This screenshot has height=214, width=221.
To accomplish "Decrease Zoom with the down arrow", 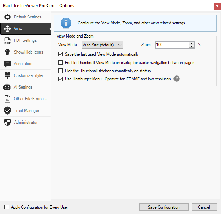I will (191, 46).
